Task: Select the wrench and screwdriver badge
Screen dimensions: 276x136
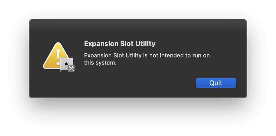Action: tap(71, 69)
